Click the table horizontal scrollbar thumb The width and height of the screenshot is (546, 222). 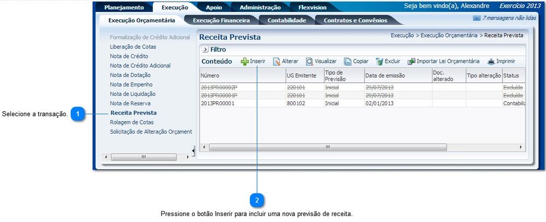(328, 147)
